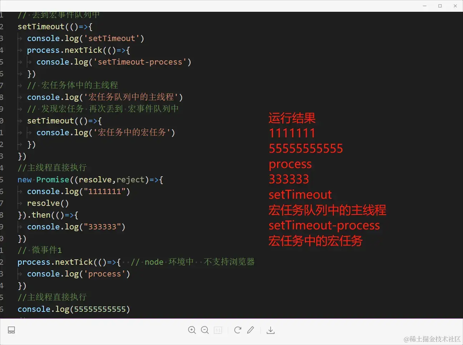This screenshot has height=345, width=463.
Task: Close the image viewer window
Action: click(455, 6)
